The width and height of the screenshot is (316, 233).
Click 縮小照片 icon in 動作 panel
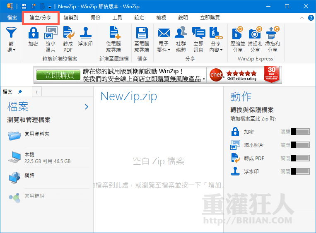[235, 145]
